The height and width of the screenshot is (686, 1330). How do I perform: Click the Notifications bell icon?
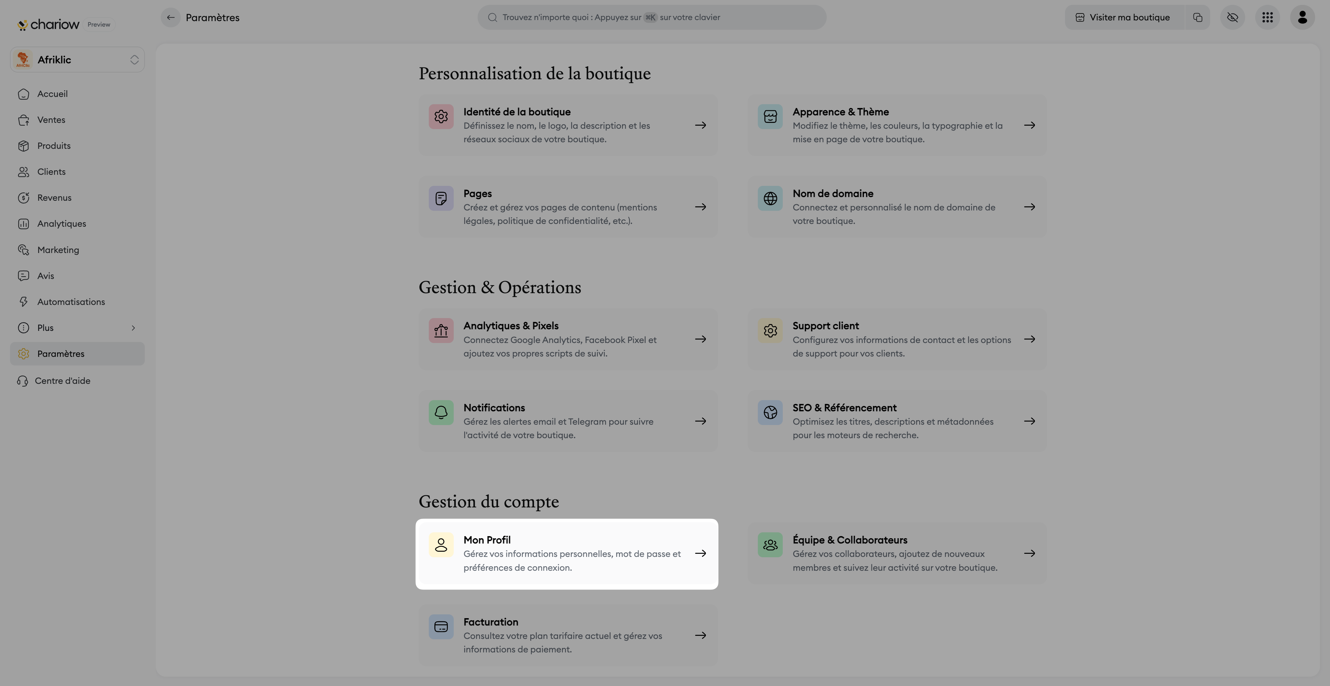pyautogui.click(x=441, y=413)
